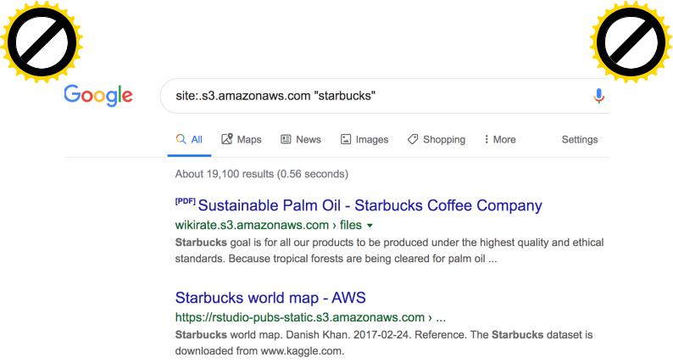
Task: Expand the wikirate result URL dropdown arrow
Action: tap(370, 226)
